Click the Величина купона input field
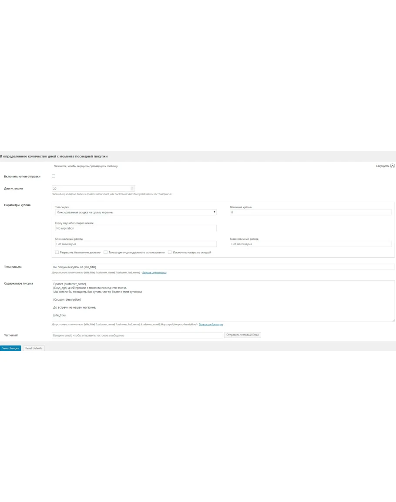This screenshot has height=502, width=396. pos(310,212)
